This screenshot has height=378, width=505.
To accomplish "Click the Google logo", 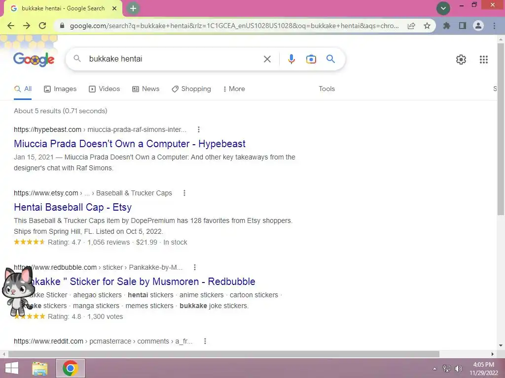I will pos(34,59).
